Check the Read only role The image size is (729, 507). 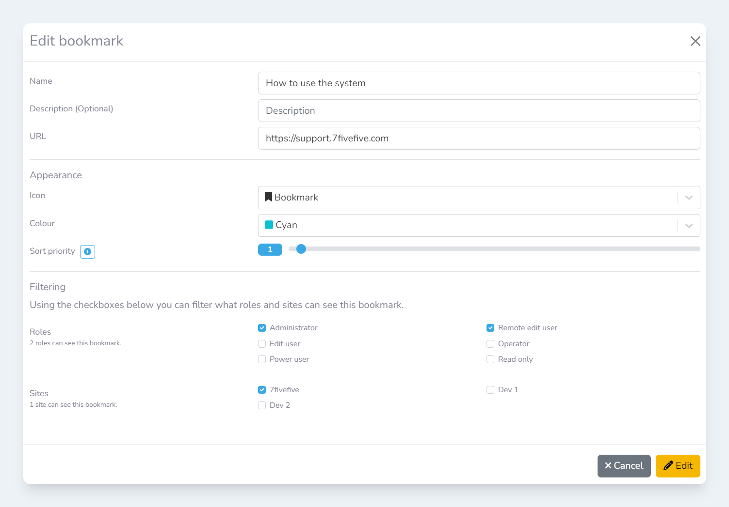pyautogui.click(x=490, y=359)
